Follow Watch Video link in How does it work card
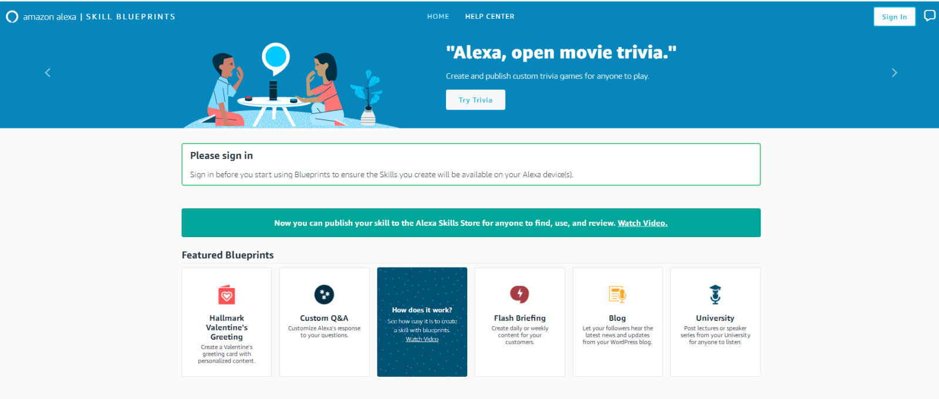Screen dimensions: 939x399 coord(422,339)
